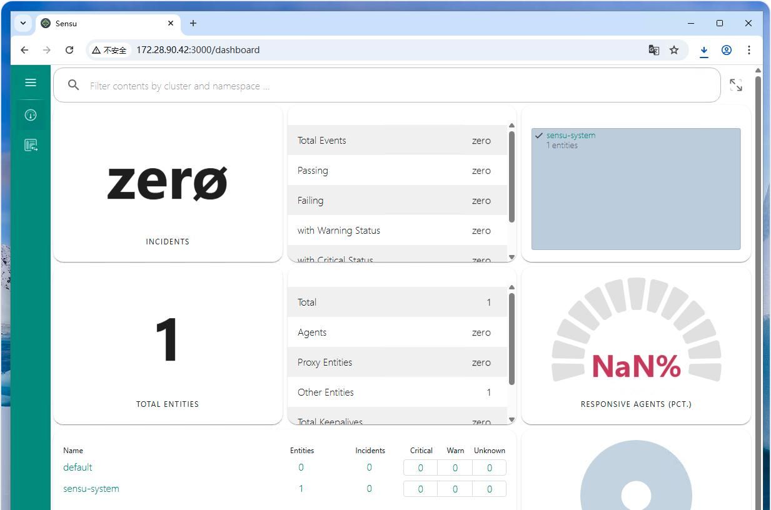Click events panel scroll down arrow

click(x=511, y=257)
